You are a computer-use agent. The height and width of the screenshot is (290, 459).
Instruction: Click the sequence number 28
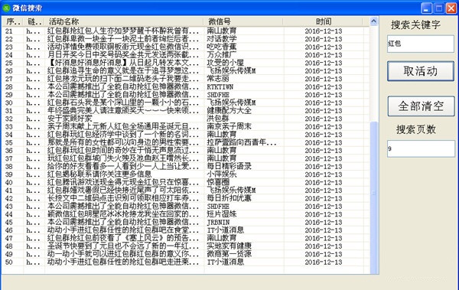pos(9,87)
